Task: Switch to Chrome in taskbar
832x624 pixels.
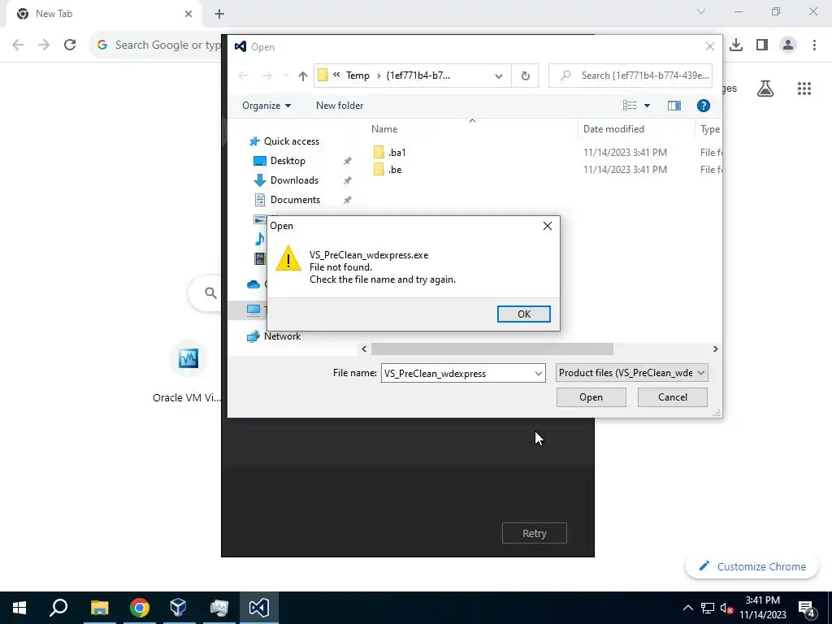Action: tap(139, 608)
